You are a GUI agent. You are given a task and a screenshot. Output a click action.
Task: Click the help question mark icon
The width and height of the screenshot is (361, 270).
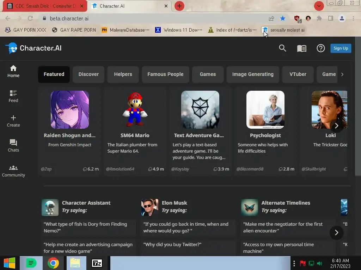[320, 48]
